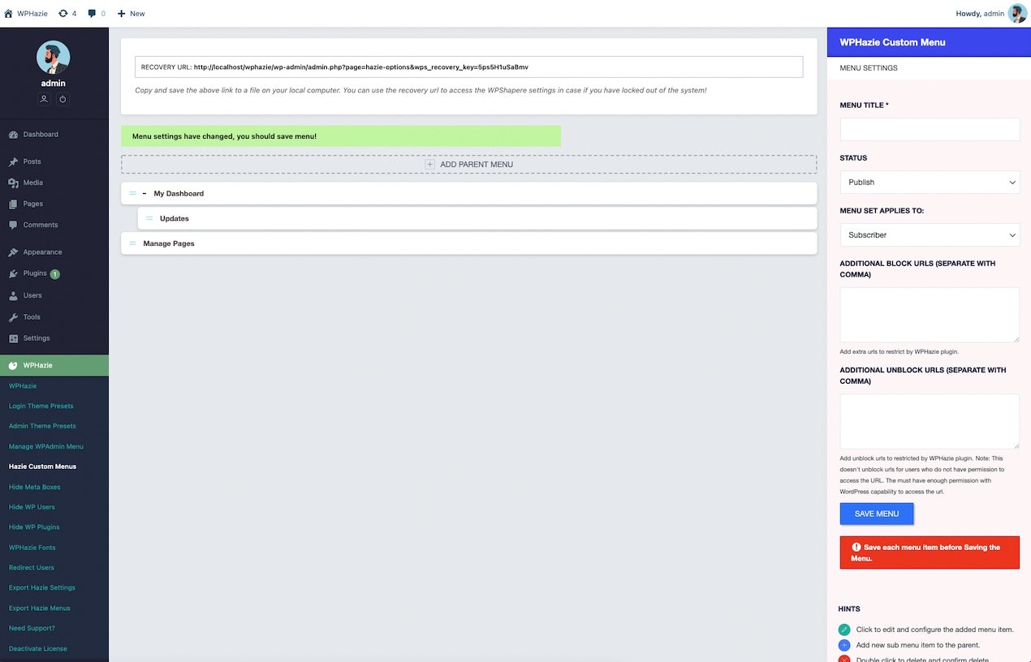Screen dimensions: 1031x662
Task: Click the Pages icon in sidebar
Action: click(13, 204)
